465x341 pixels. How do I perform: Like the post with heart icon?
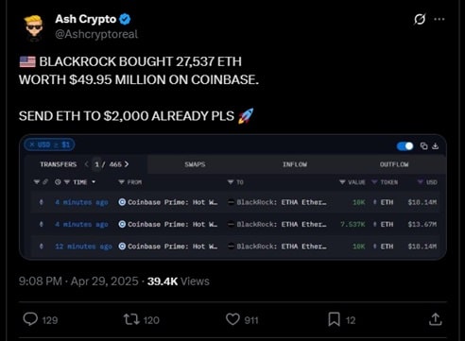tap(232, 319)
